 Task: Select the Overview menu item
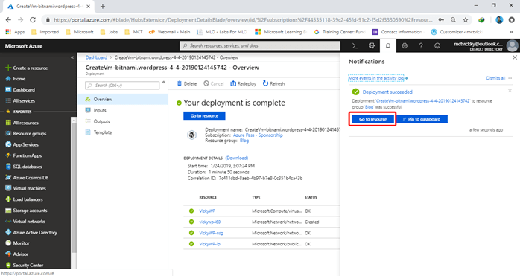123,99
